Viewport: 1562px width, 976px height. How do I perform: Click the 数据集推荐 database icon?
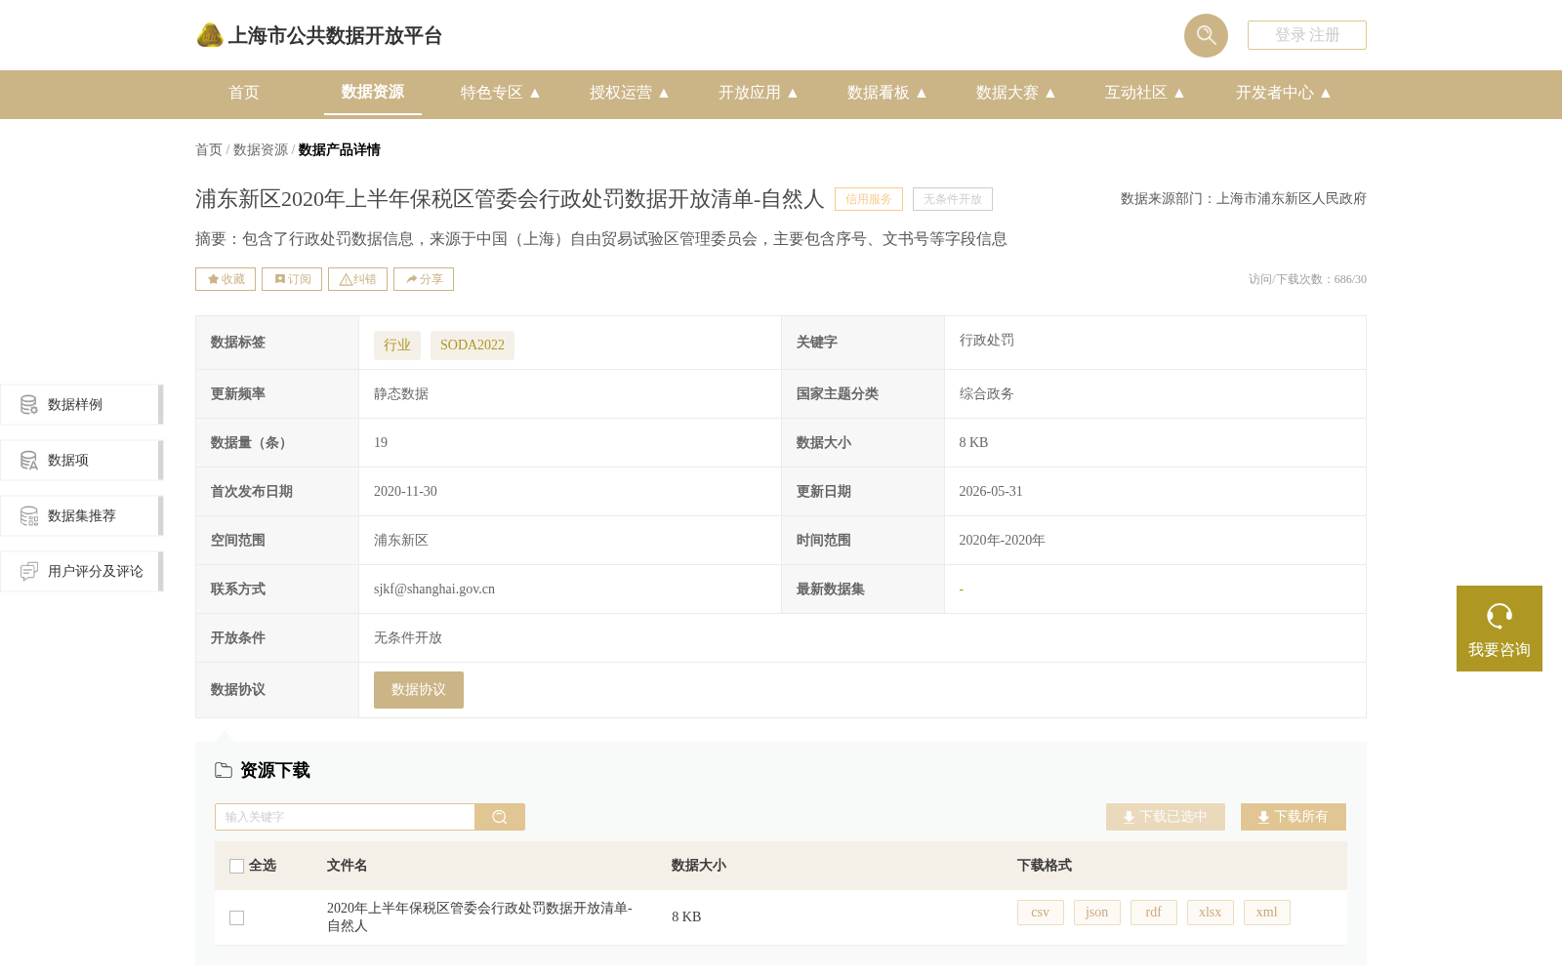(x=29, y=515)
